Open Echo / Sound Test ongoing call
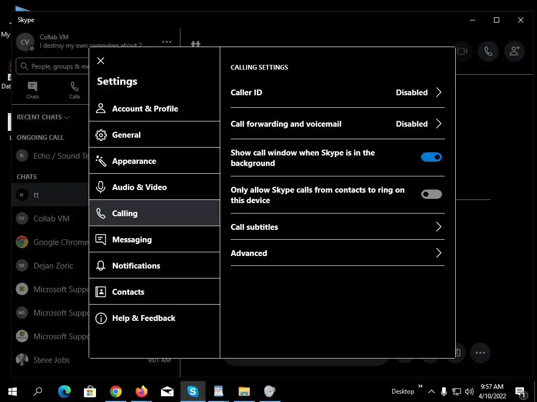 point(51,156)
